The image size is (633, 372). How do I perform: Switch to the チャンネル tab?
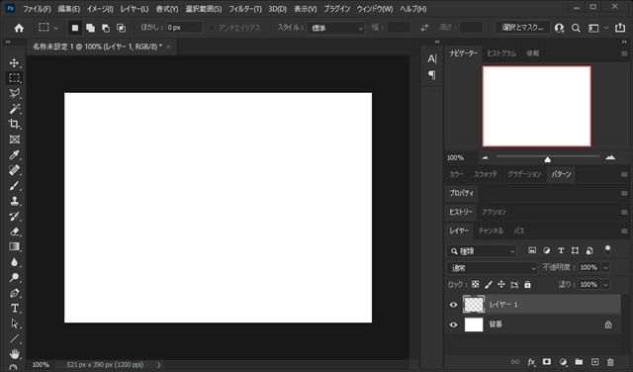coord(491,231)
